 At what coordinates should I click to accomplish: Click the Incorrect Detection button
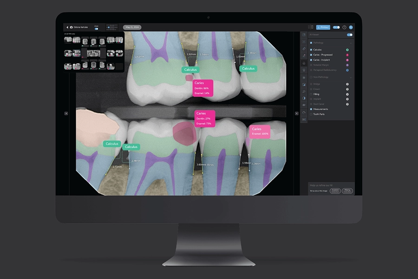point(335,191)
